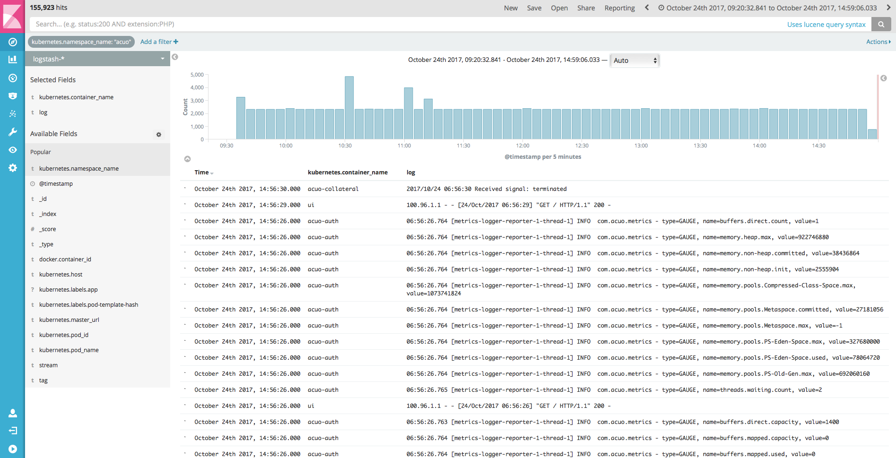Select kubernetes.container_name selected field
Screen dimensions: 896x458
pos(76,97)
